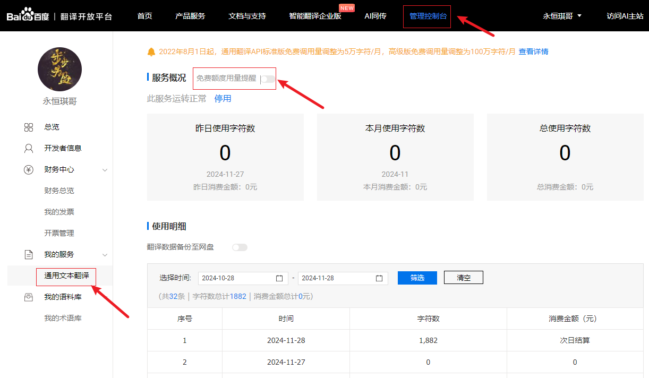Select 总览 in the sidebar
649x378 pixels.
(52, 127)
